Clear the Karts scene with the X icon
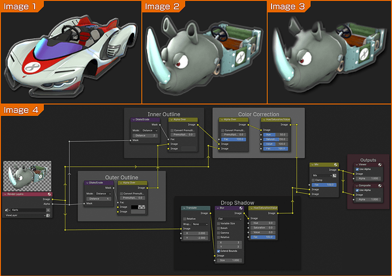 point(48,210)
